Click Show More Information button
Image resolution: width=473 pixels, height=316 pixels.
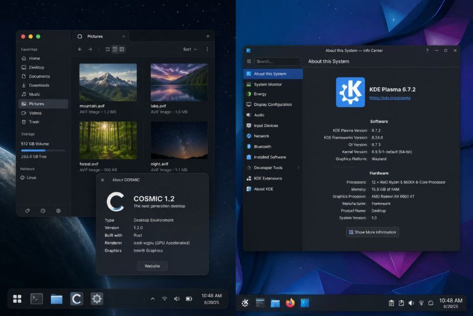pyautogui.click(x=373, y=232)
